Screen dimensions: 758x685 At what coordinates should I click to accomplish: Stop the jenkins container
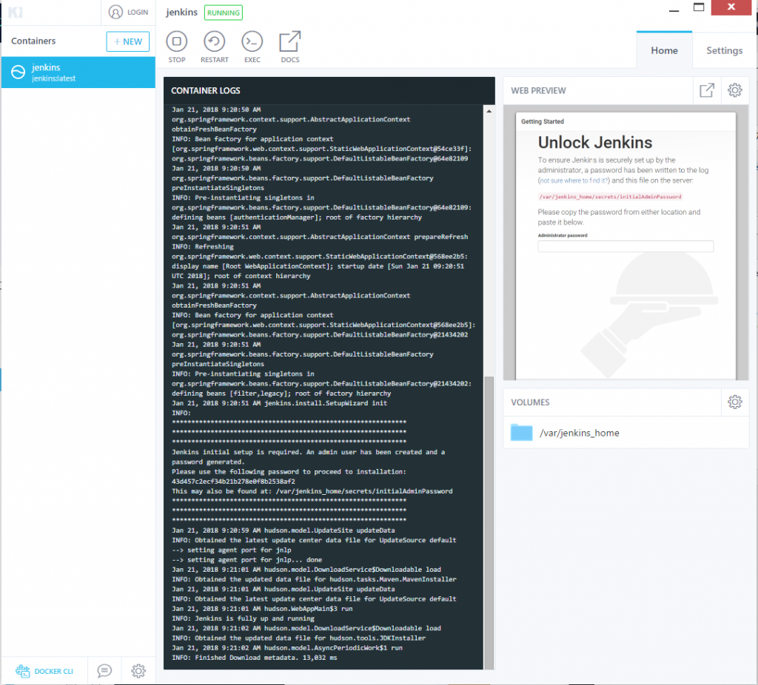[176, 47]
